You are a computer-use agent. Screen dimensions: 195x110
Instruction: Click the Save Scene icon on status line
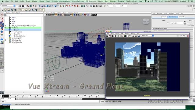click(23, 6)
